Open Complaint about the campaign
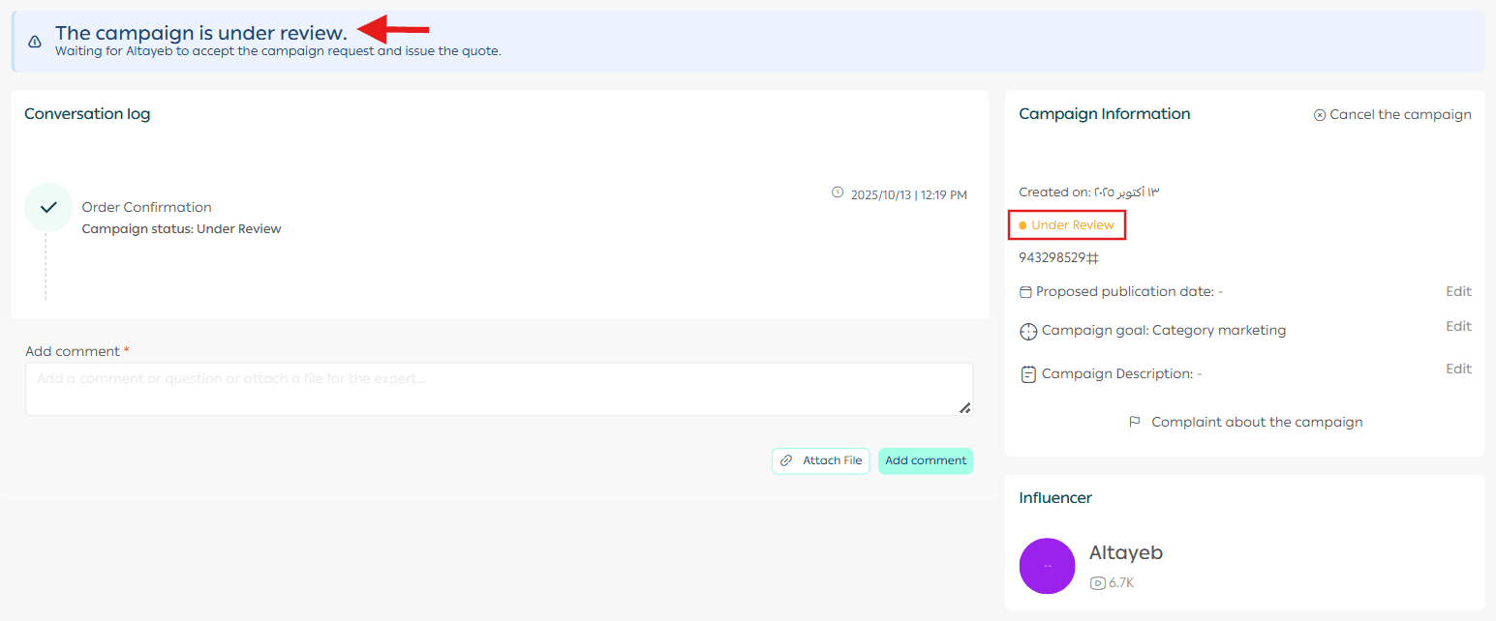The width and height of the screenshot is (1496, 621). click(1256, 423)
